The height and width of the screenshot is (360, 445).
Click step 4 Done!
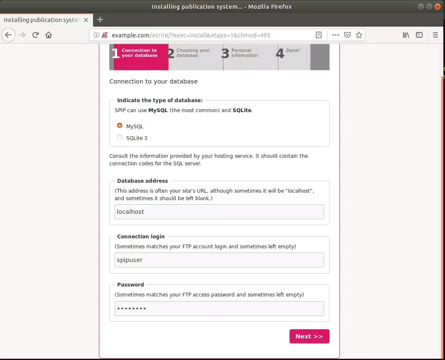(294, 57)
